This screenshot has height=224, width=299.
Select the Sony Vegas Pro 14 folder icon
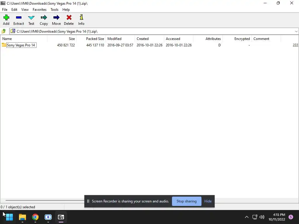click(x=4, y=45)
